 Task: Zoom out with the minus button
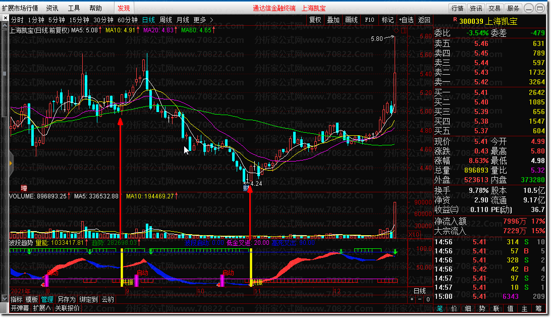click(420, 299)
